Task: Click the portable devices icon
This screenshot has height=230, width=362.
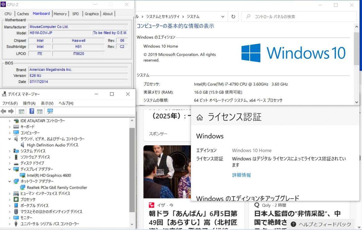Action: [x=16, y=206]
